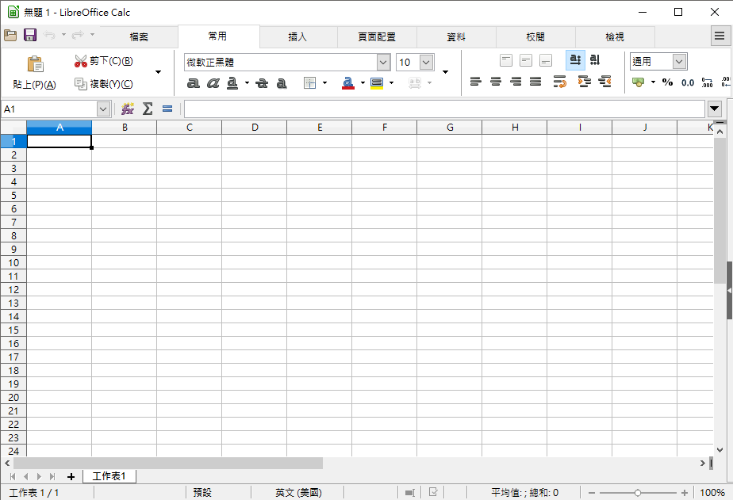Click the zoom out minus button
The width and height of the screenshot is (733, 500).
(x=592, y=493)
